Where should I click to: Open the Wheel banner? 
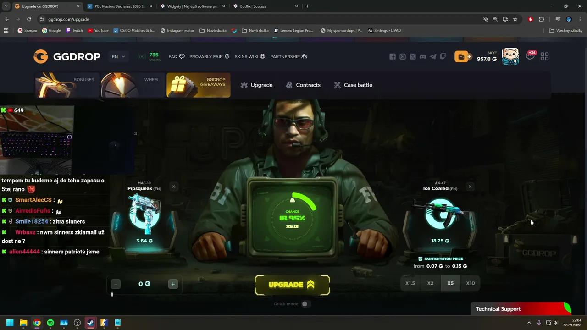coord(133,85)
